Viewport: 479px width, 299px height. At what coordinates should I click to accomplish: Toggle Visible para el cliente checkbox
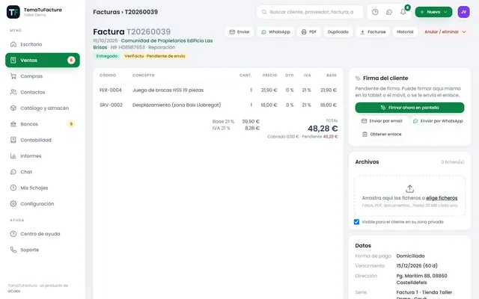click(x=356, y=222)
